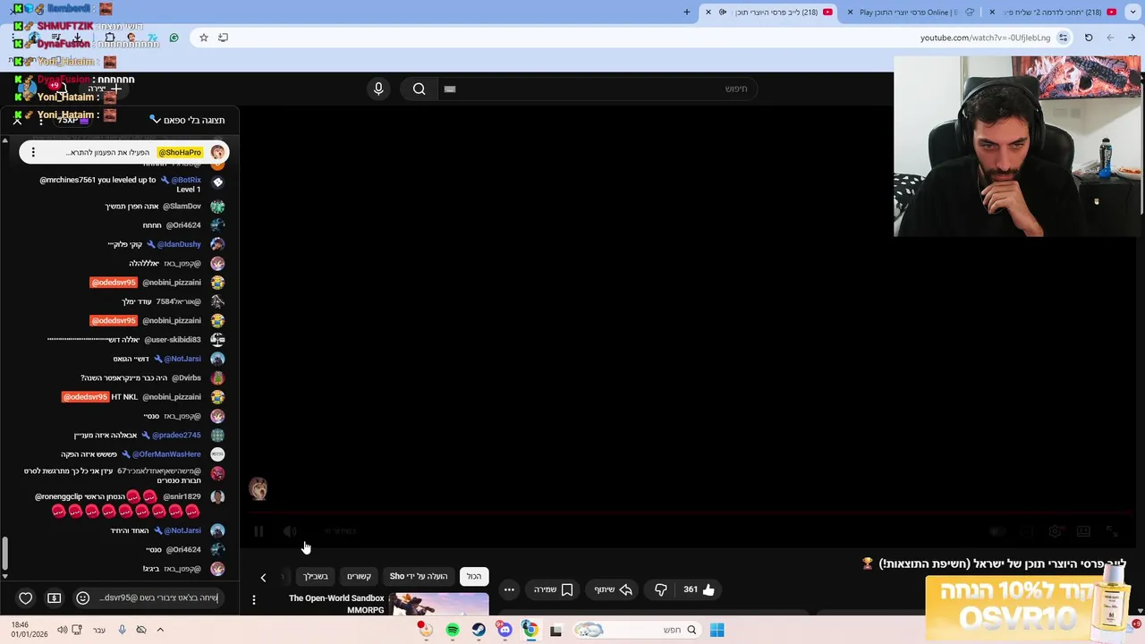This screenshot has width=1145, height=644.
Task: Click the chat panel scrollbar
Action: click(4, 555)
